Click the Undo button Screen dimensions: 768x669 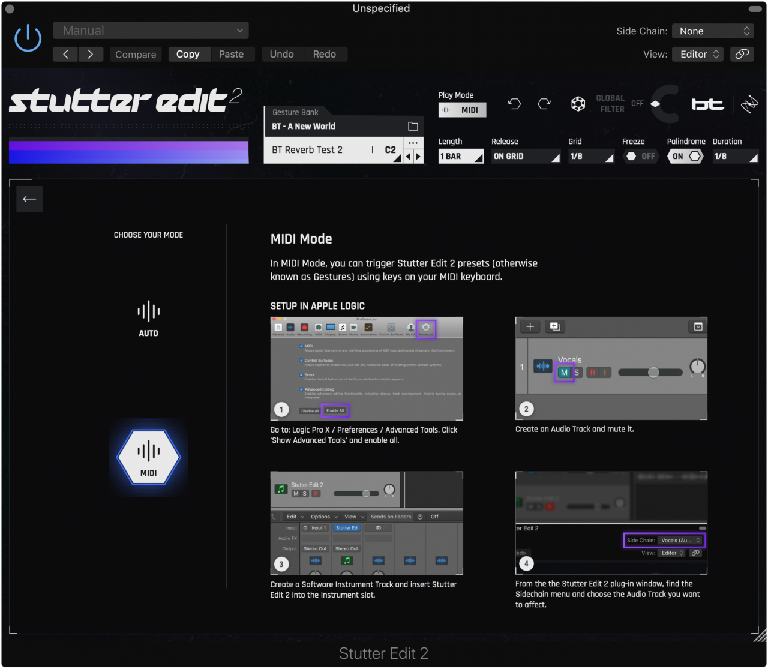click(283, 54)
